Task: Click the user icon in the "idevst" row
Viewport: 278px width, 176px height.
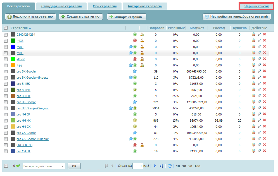Action: [x=142, y=59]
